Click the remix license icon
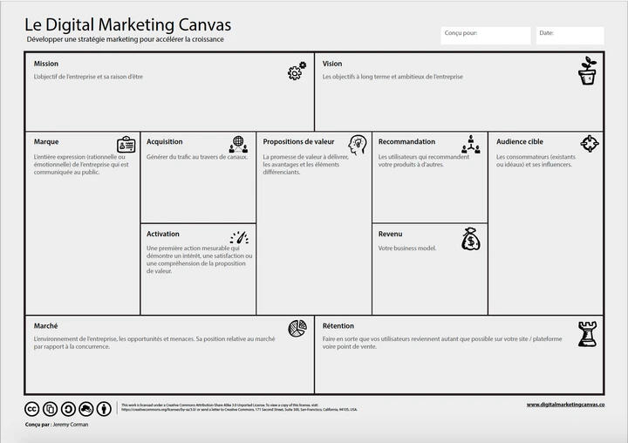 pos(86,409)
